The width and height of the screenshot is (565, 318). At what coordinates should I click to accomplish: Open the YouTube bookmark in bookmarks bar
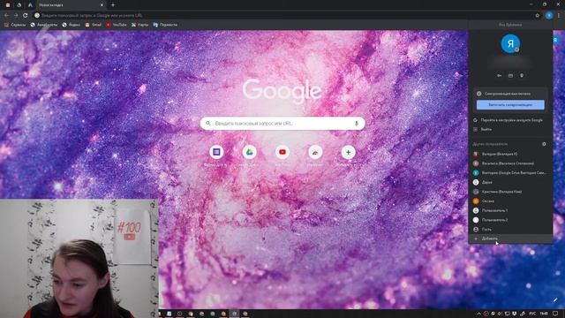coord(117,25)
